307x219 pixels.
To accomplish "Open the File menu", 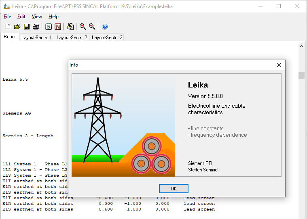I will point(7,17).
